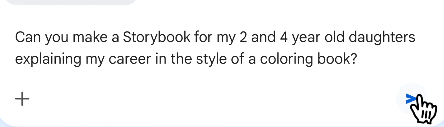Screen dimensions: 444x127
Task: Send the prompt with the blue arrow
Action: pyautogui.click(x=411, y=99)
